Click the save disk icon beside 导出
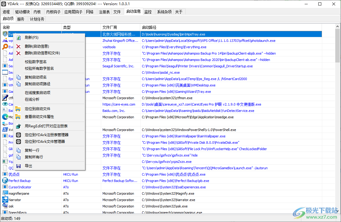341x222 pixels. point(18,166)
